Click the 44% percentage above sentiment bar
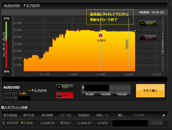 click(x=6, y=18)
